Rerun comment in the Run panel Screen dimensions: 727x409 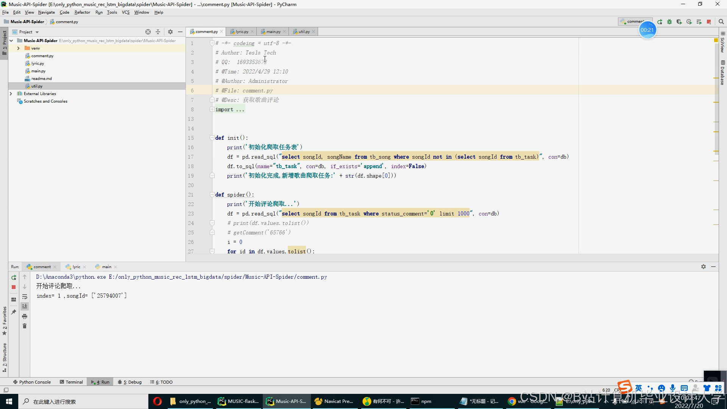click(x=14, y=277)
